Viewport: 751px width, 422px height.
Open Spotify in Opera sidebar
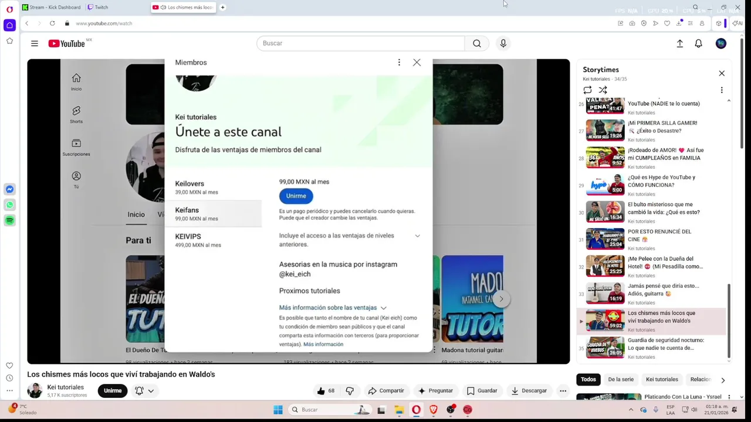coord(9,220)
